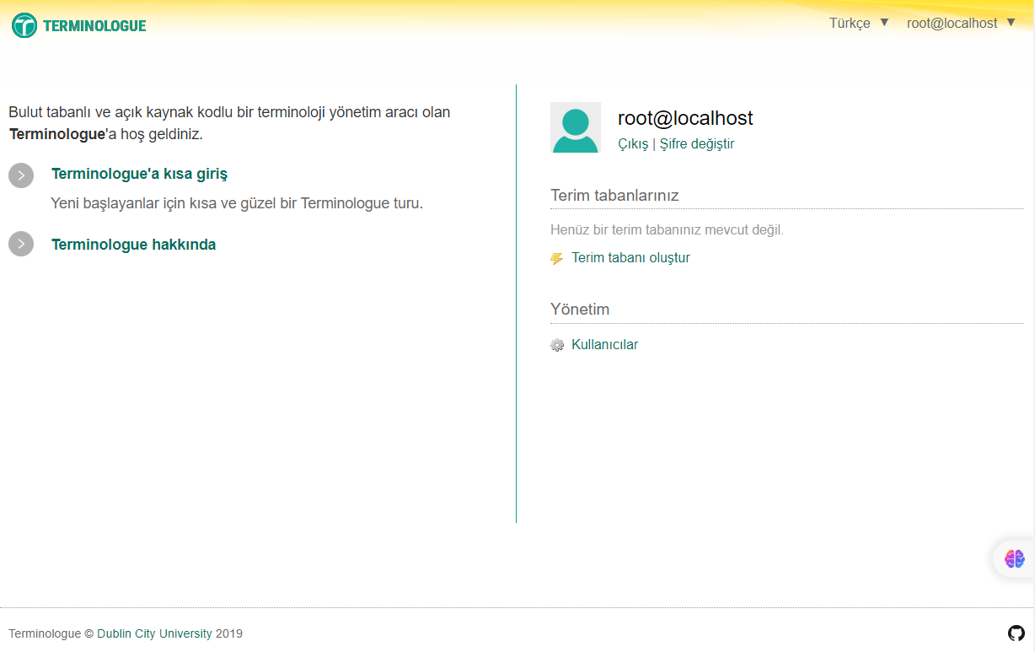Open the Türkçe language menu
The height and width of the screenshot is (652, 1035).
(x=850, y=24)
